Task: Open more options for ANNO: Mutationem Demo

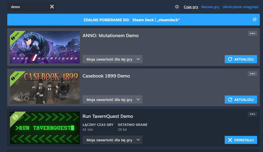Action: click(252, 33)
